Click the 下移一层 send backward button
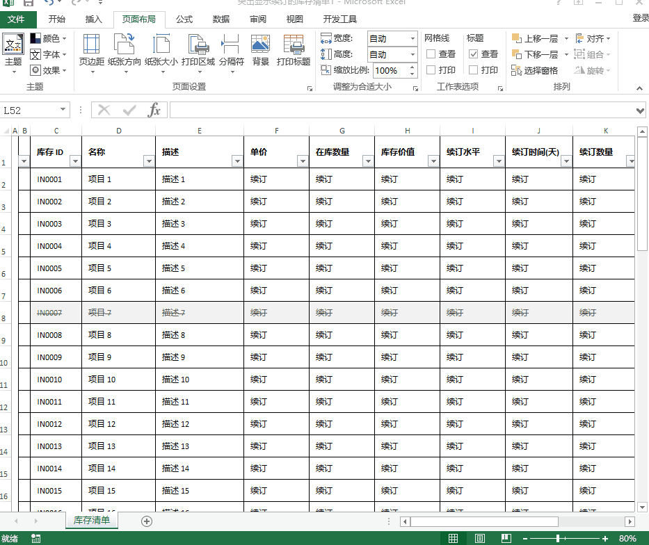The image size is (649, 545). pyautogui.click(x=535, y=54)
